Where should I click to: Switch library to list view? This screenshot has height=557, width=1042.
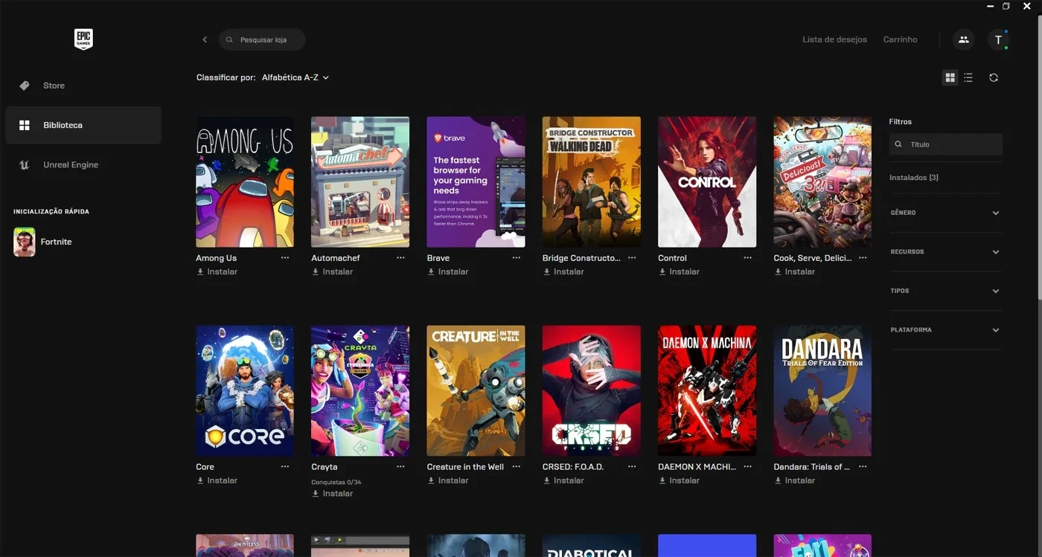pos(968,77)
